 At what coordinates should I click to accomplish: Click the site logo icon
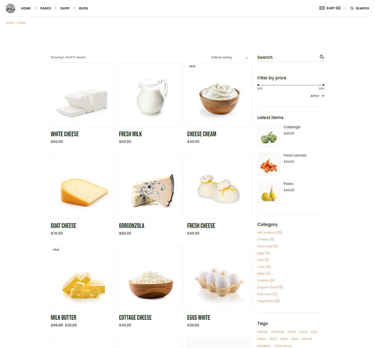(11, 8)
